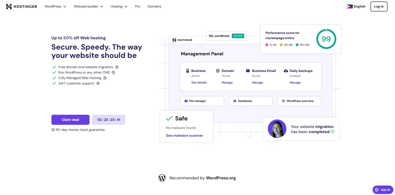
Task: Click the sparkle icon on Ask AI
Action: coord(377,190)
